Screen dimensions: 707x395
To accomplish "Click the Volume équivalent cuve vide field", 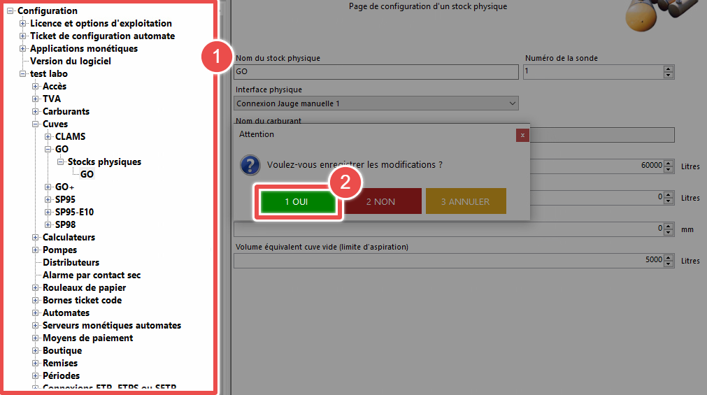I will point(448,260).
